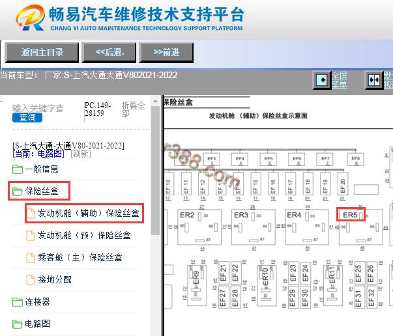Open 乘客舱（主）保险丝盒 document
This screenshot has width=393, height=336.
(80, 257)
